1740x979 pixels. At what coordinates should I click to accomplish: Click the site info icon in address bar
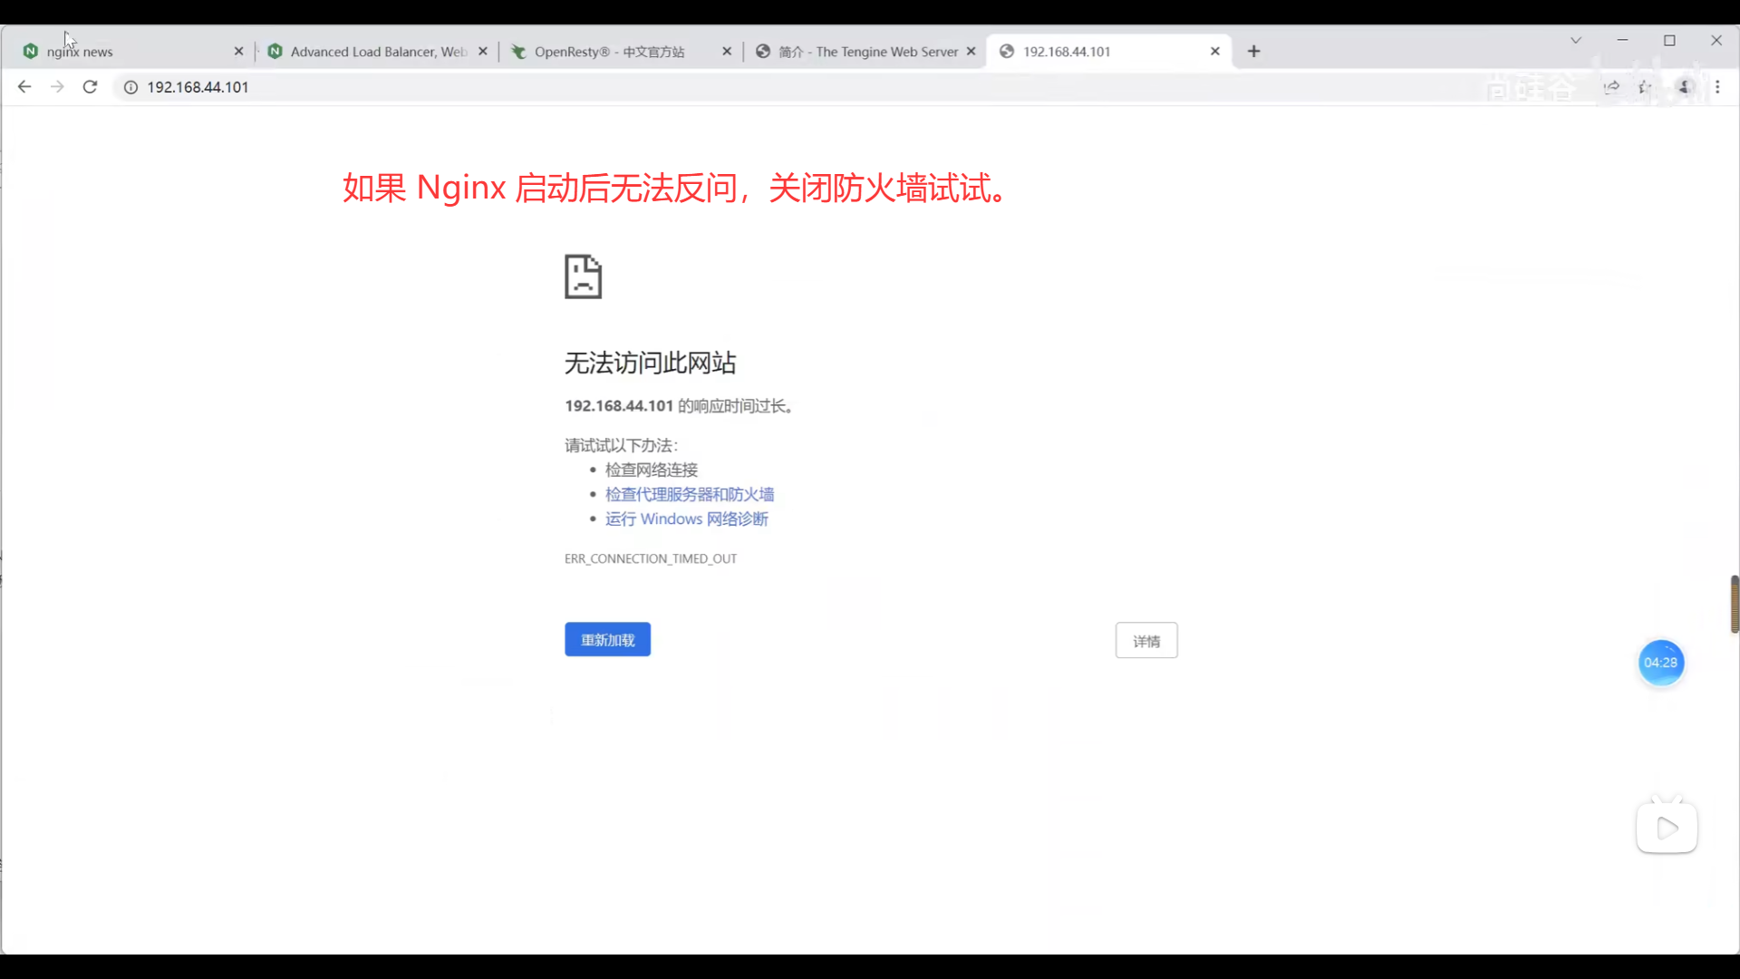pos(130,87)
